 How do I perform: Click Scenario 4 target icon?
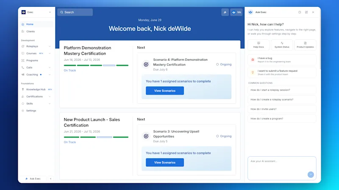[x=146, y=65]
